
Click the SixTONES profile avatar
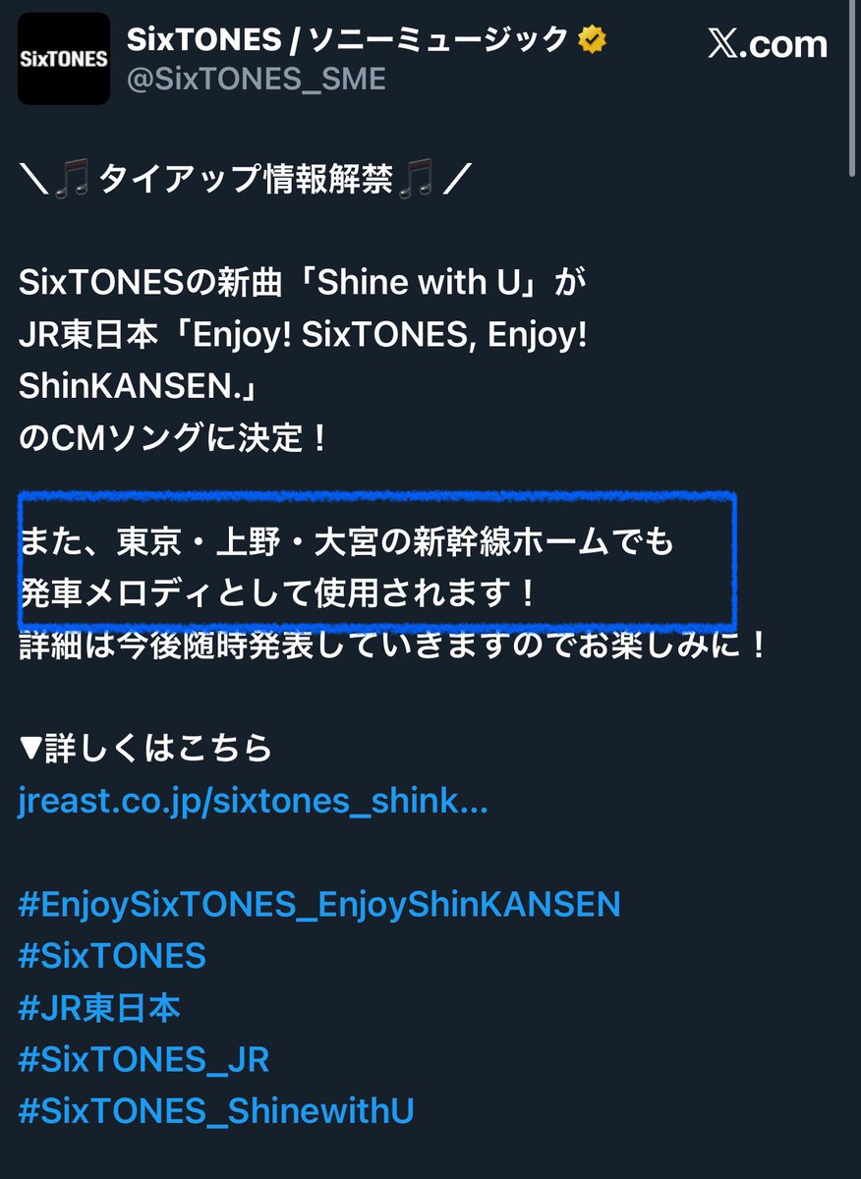(64, 59)
